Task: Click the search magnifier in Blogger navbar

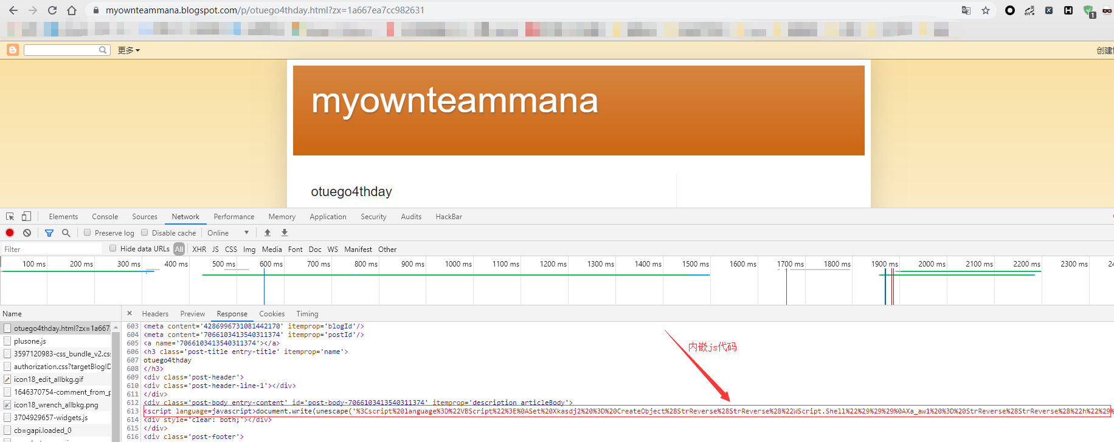Action: click(103, 50)
